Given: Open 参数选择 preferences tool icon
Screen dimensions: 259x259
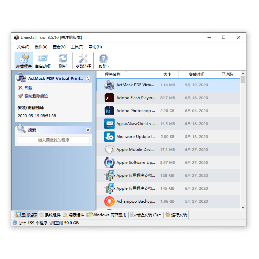Looking at the screenshot, I should 83,59.
